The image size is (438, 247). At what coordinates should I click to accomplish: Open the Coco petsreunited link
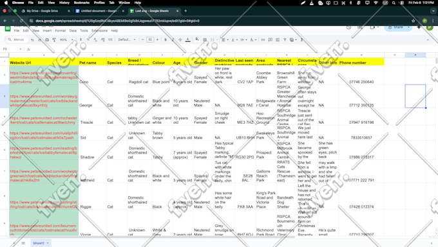pyautogui.click(x=44, y=77)
